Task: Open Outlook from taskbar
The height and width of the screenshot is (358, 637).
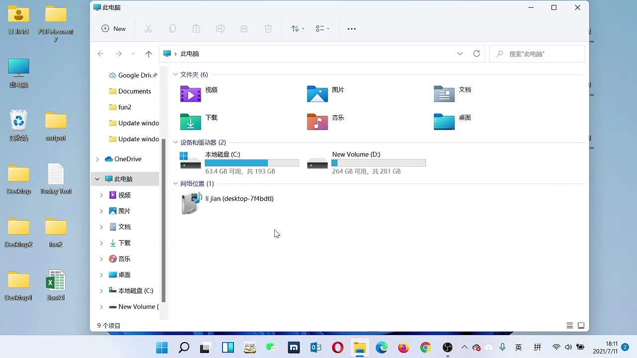Action: click(x=316, y=348)
